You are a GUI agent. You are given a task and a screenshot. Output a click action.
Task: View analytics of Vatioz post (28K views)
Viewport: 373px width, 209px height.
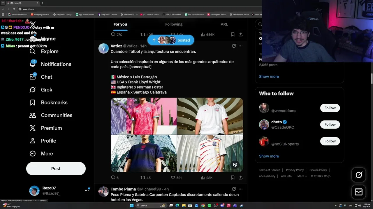coord(207,178)
